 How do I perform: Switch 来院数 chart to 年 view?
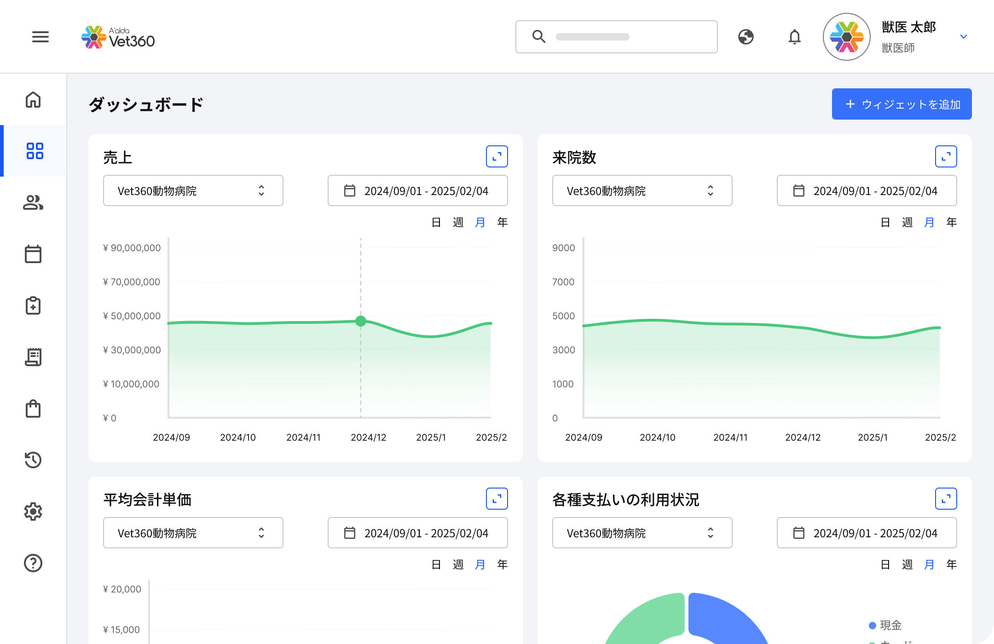point(952,223)
